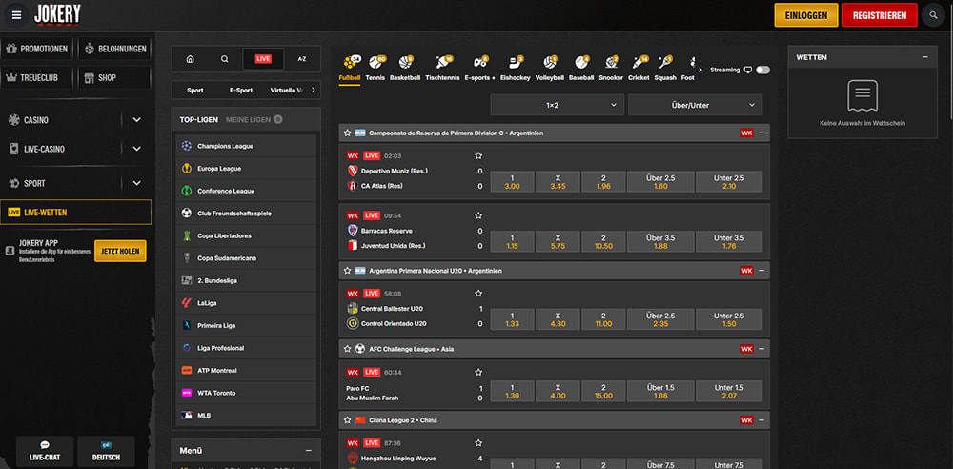Expand the Live-Casino sidebar section
The image size is (953, 469).
coord(136,149)
